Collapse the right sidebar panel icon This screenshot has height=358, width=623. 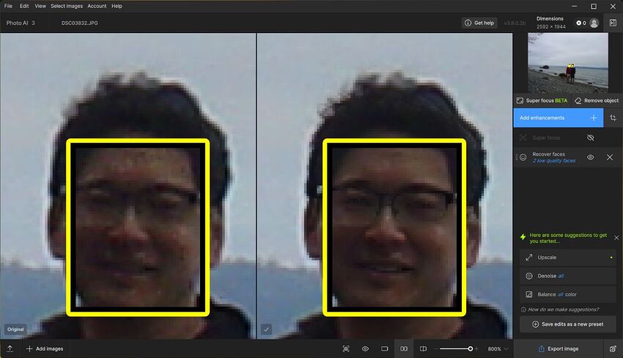click(x=613, y=23)
